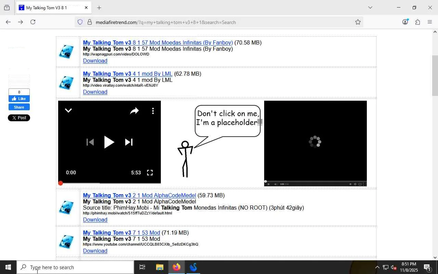The image size is (438, 274).
Task: Select the My Talking Tom V3 8 1 tab
Action: point(53,8)
